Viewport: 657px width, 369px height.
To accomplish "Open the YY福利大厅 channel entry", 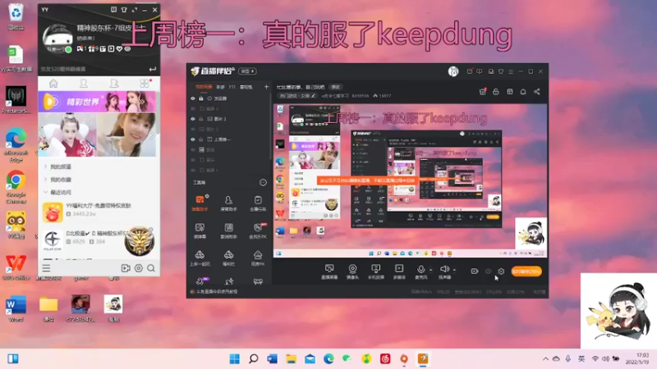I will [99, 212].
